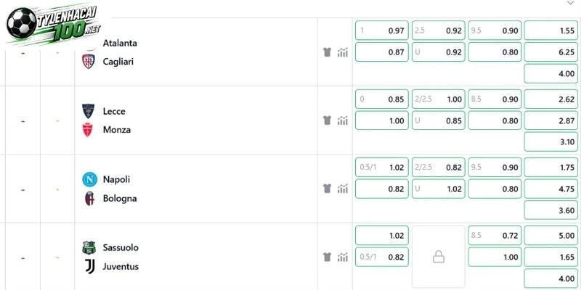The height and width of the screenshot is (290, 581).
Task: Click the Cagliari team name
Action: [x=118, y=62]
